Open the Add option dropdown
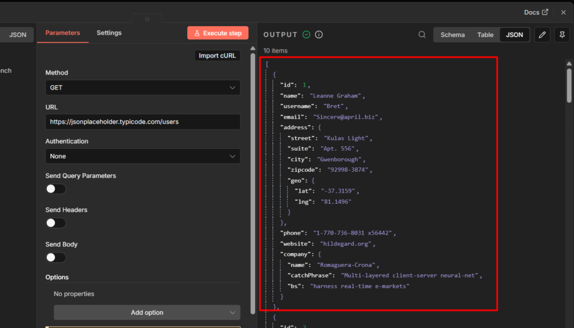Screen dimensions: 574x328 pos(147,313)
